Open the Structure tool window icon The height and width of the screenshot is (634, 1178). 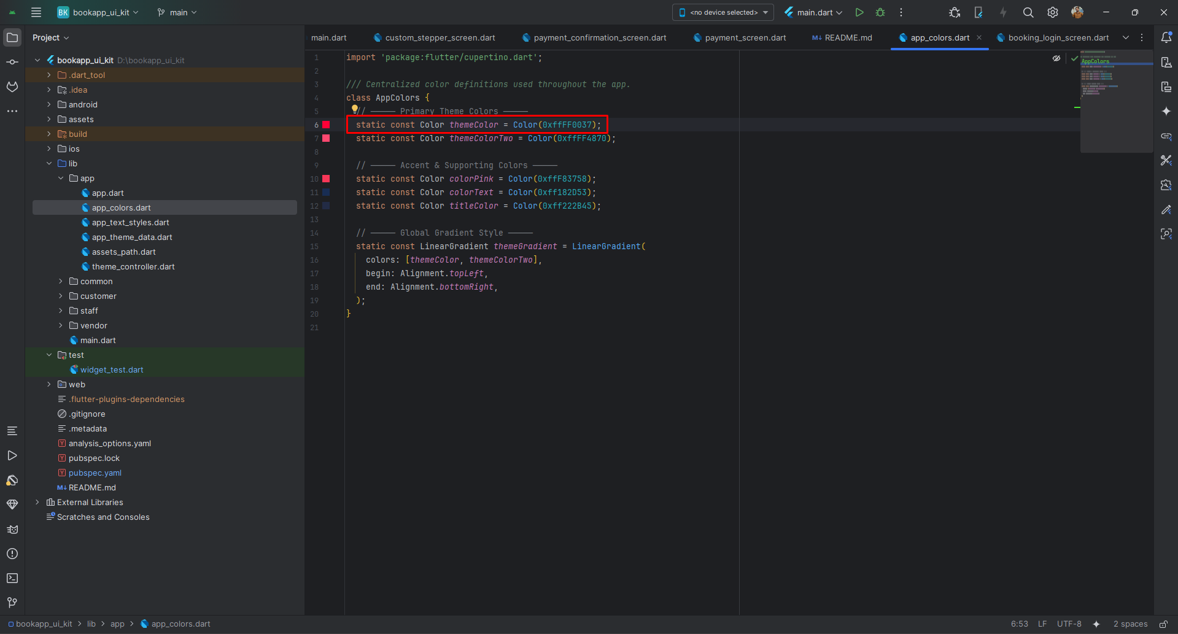[x=12, y=431]
